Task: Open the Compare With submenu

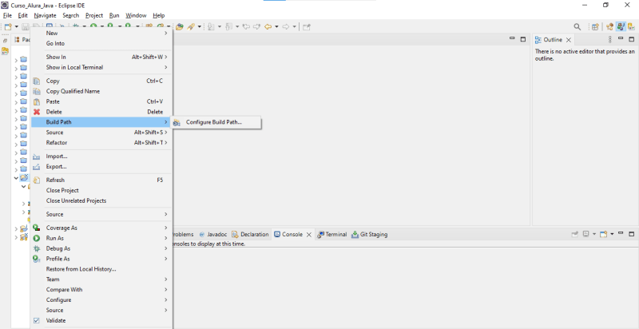Action: [x=102, y=290]
